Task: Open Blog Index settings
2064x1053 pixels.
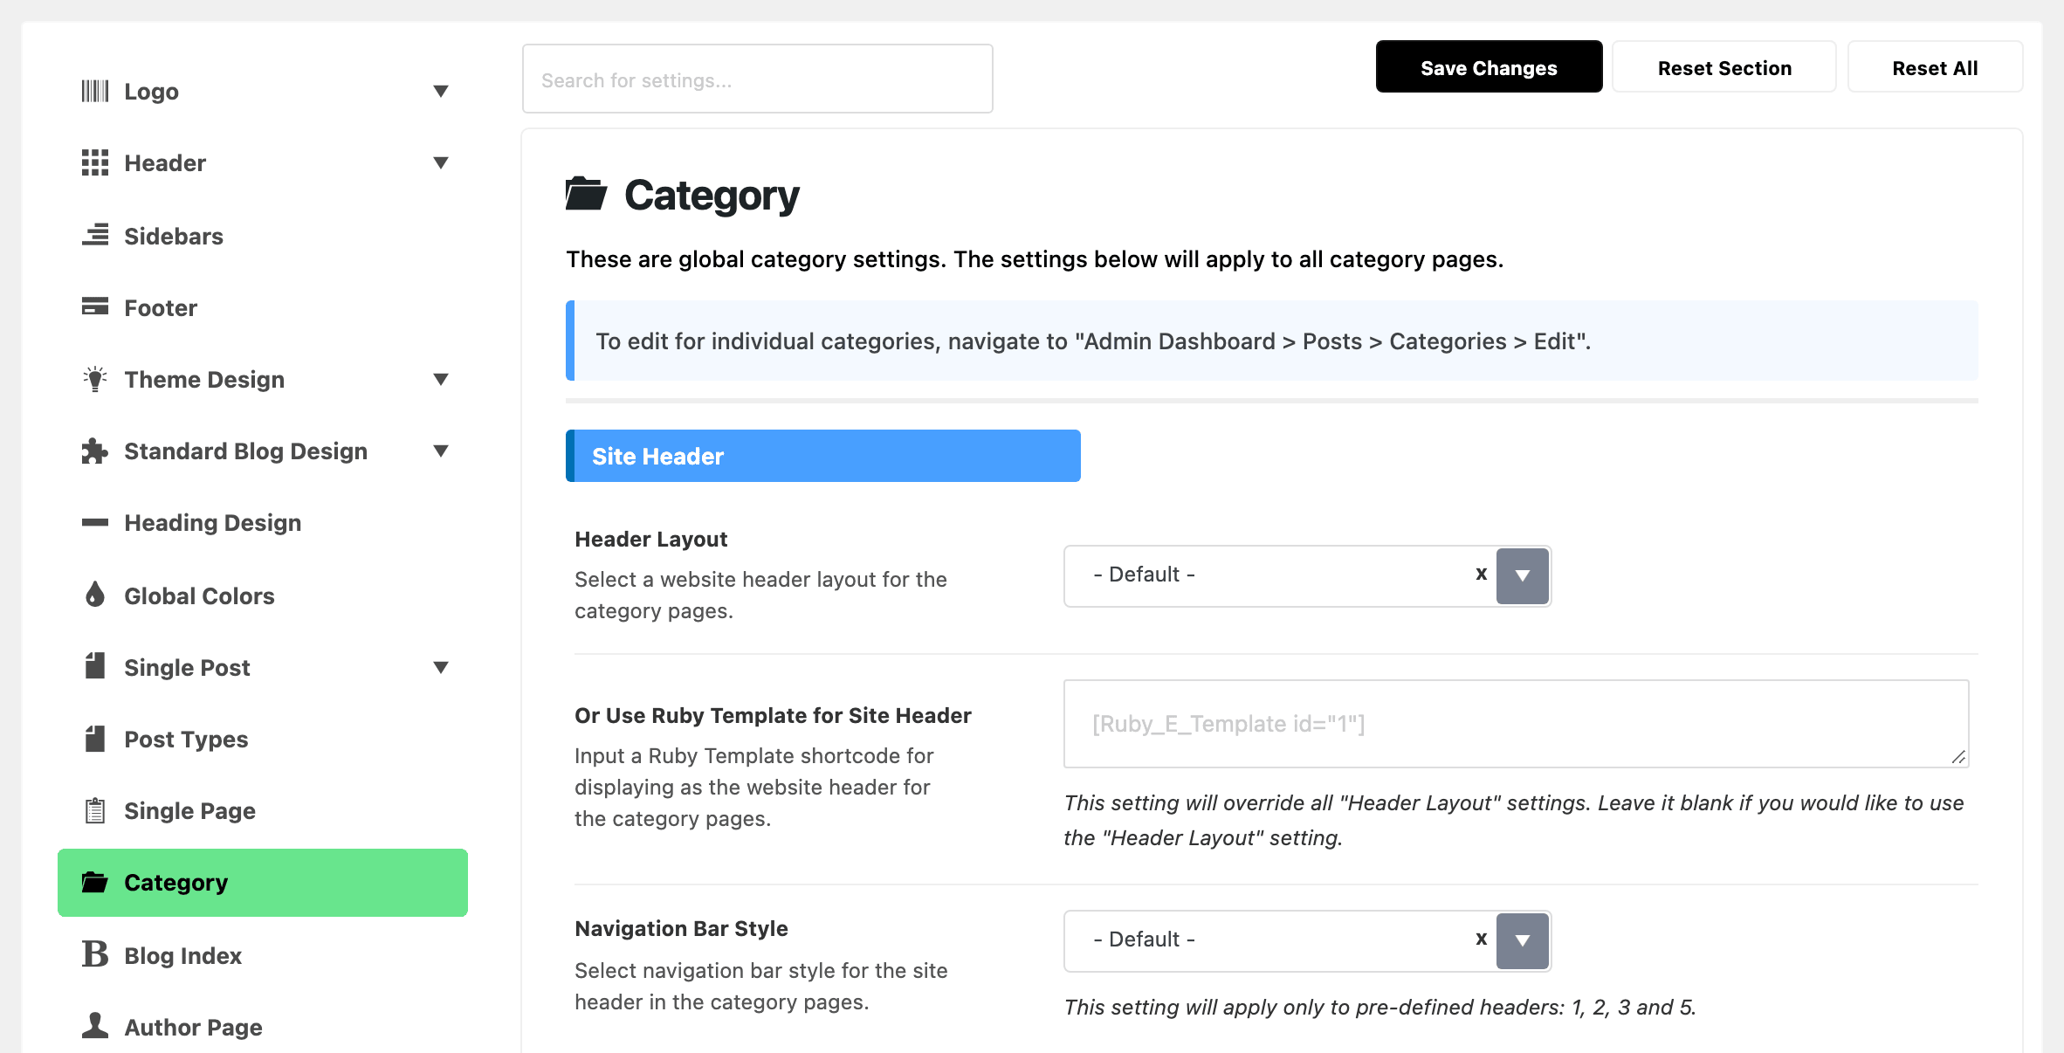Action: (x=263, y=955)
